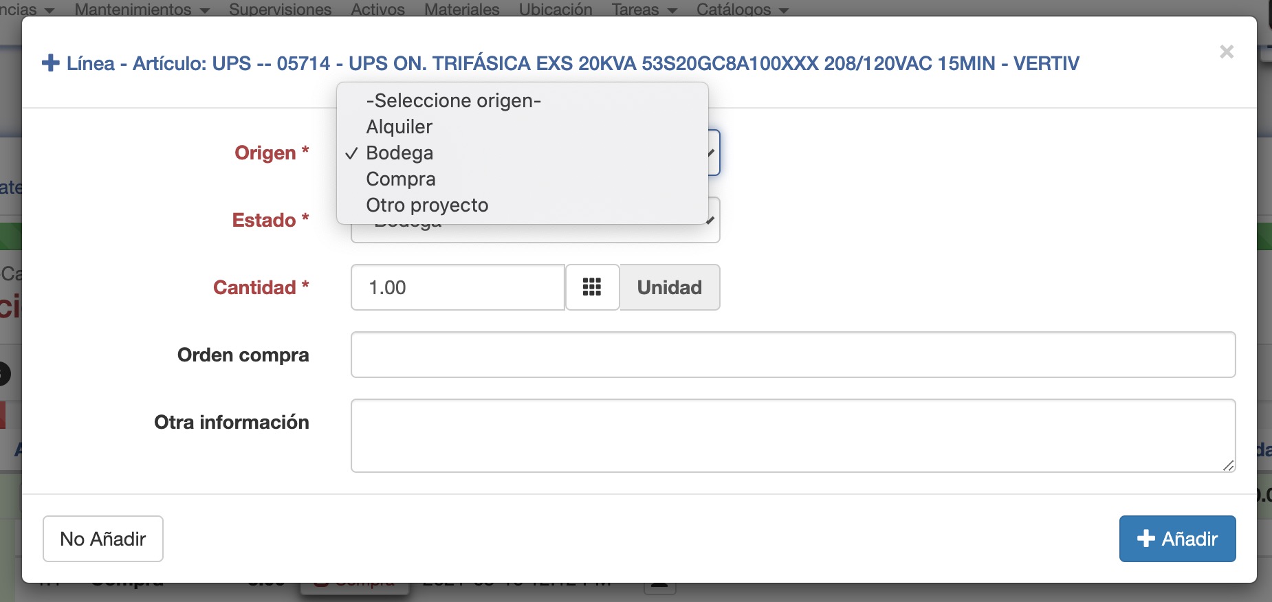Go to Supervisiones in navigation bar
Screen dimensions: 1272x602
[280, 9]
